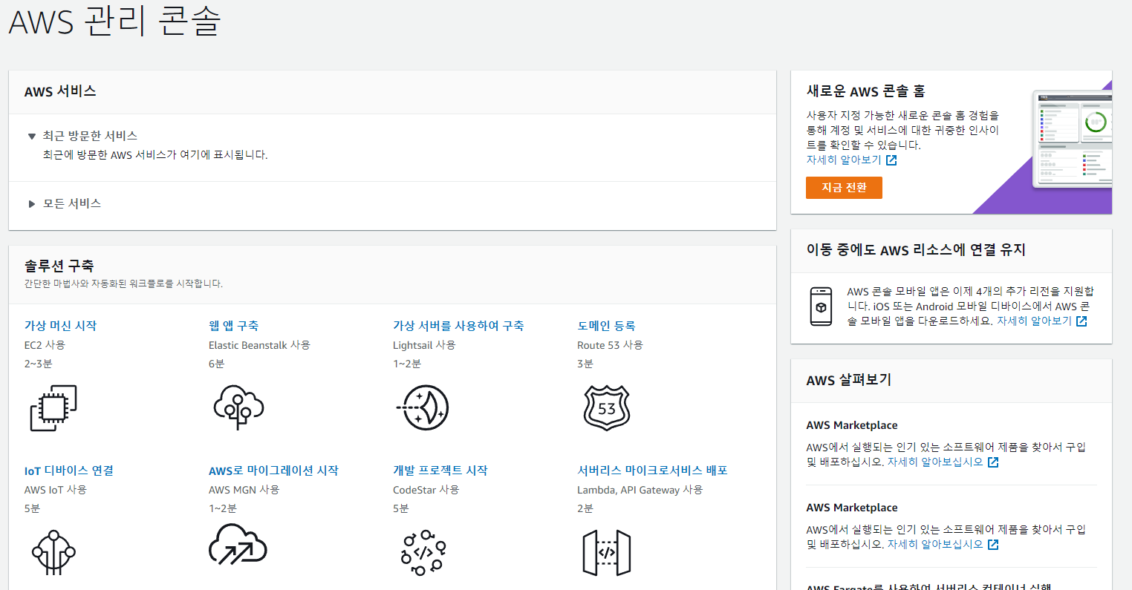
Task: Click the new console home preview thumbnail
Action: 1072,139
